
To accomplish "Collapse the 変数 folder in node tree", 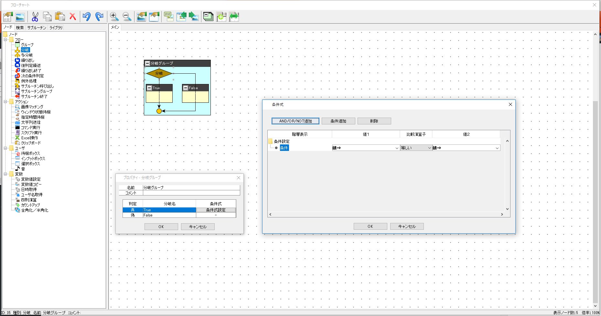I will (5, 174).
